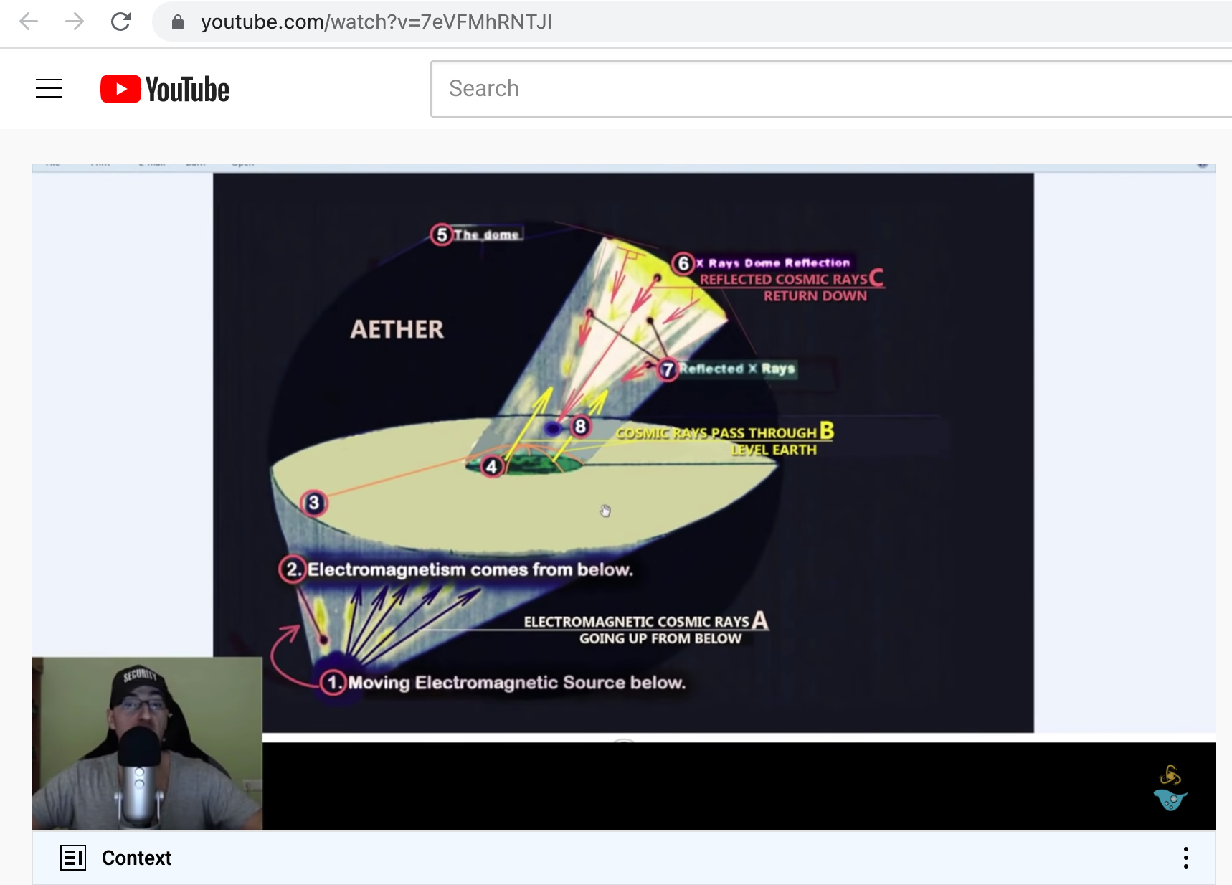Open the YouTube hamburger guide menu
This screenshot has width=1232, height=885.
(49, 88)
